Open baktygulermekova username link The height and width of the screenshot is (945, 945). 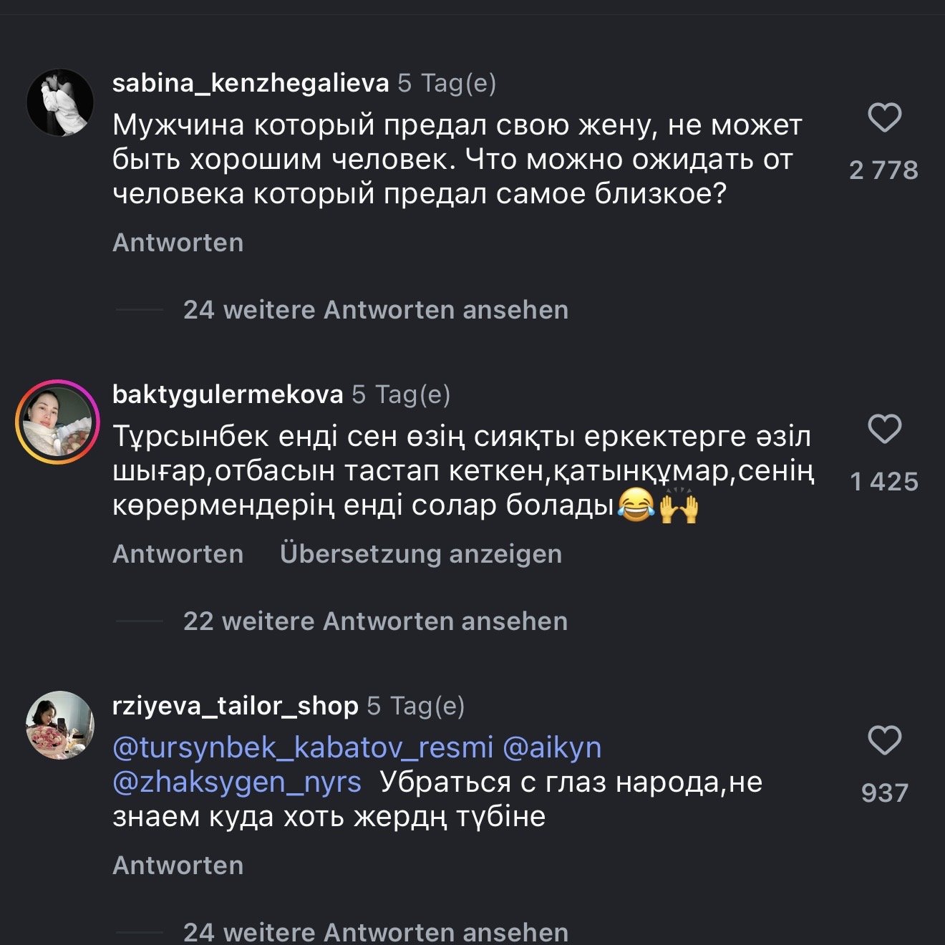(228, 394)
